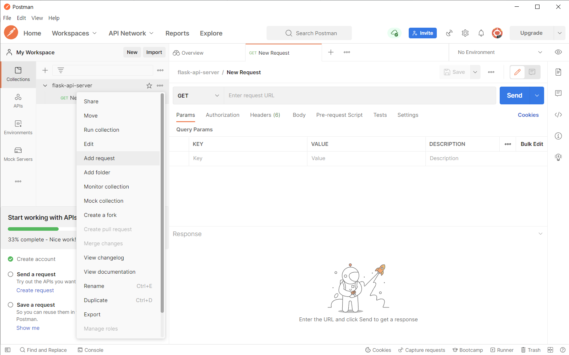Screen dimensions: 569x355
Task: Open the user avatar menu
Action: [497, 33]
